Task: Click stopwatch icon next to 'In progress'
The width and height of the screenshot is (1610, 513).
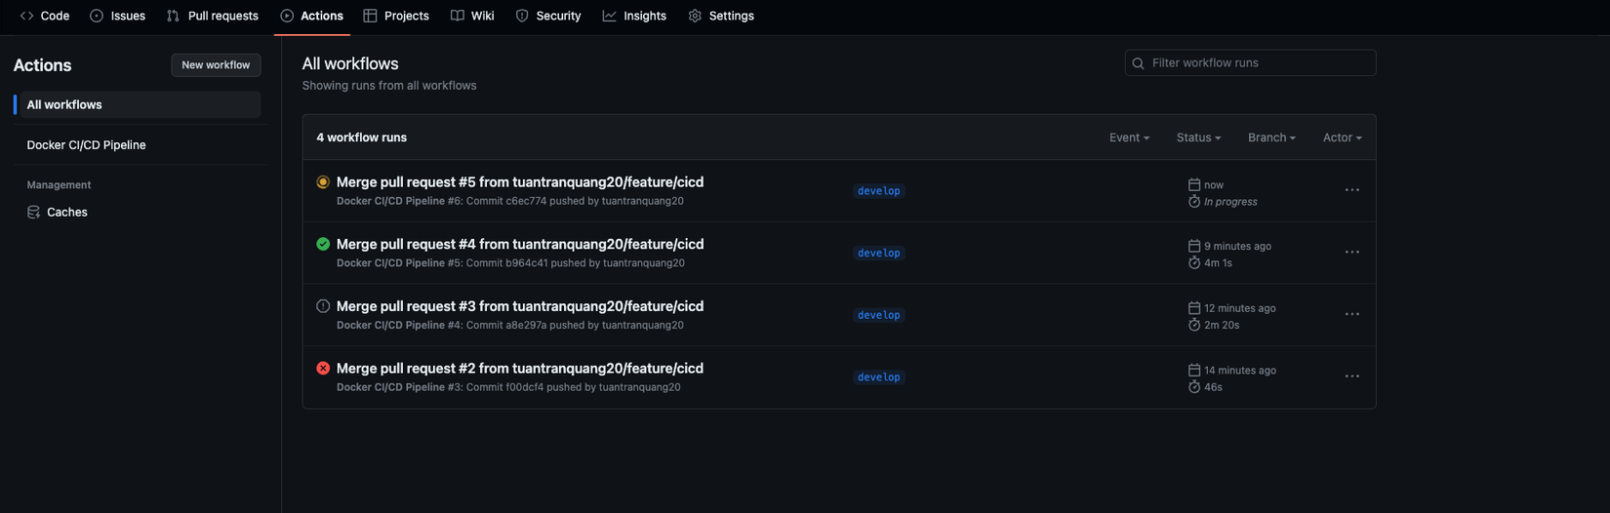Action: pyautogui.click(x=1194, y=201)
